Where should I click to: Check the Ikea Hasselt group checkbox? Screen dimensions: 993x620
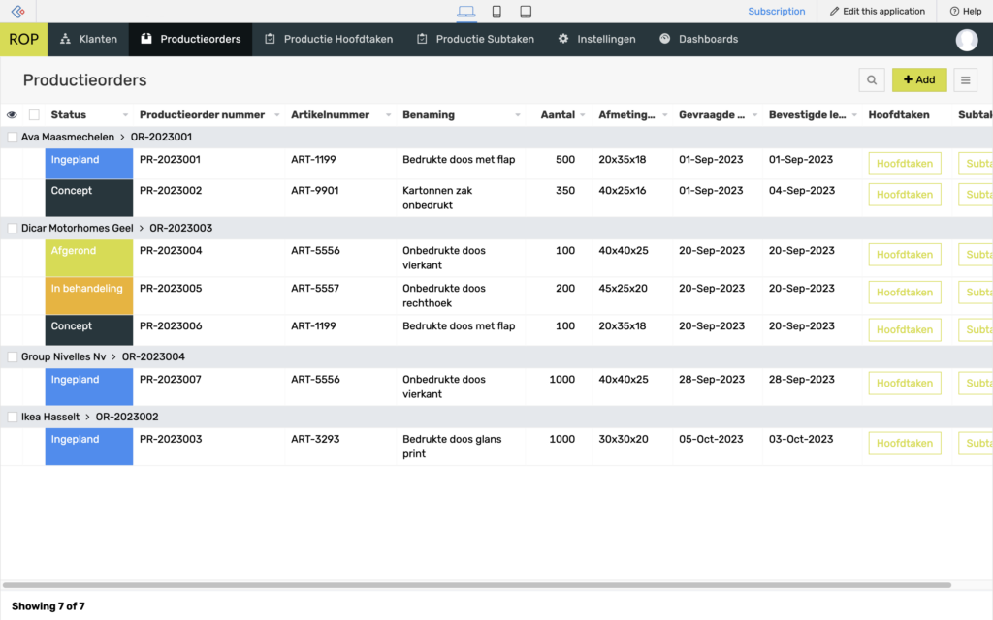click(12, 417)
